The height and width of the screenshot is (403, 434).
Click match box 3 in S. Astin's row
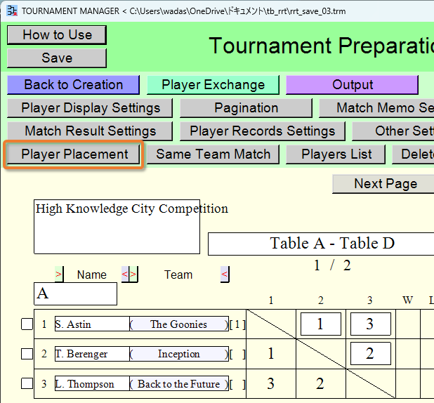point(371,324)
